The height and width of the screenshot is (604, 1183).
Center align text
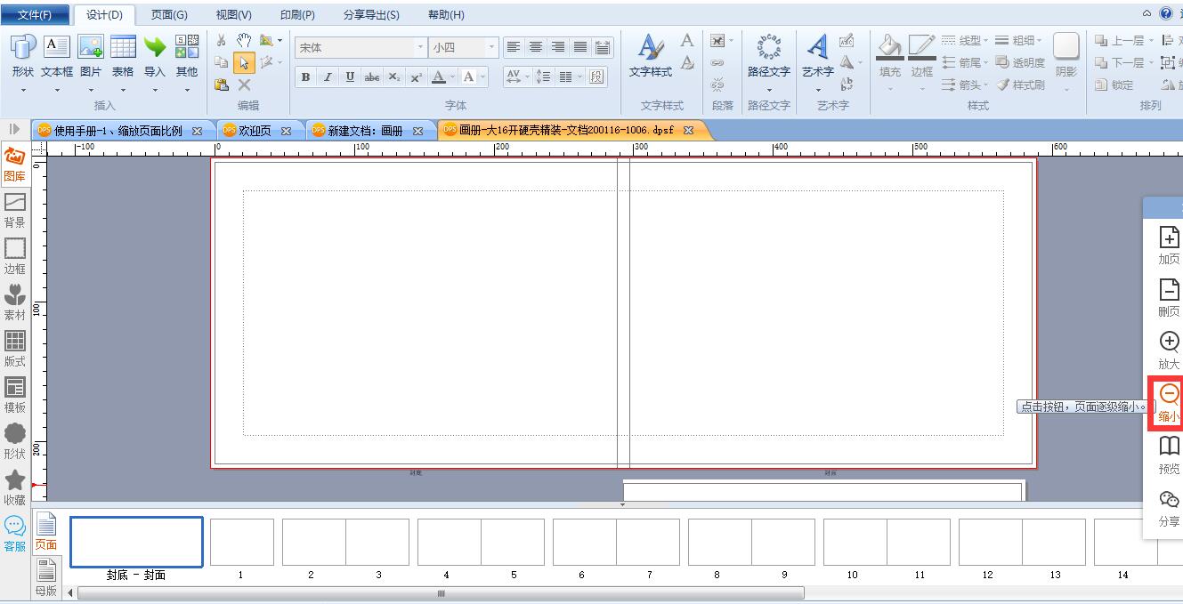pyautogui.click(x=536, y=47)
